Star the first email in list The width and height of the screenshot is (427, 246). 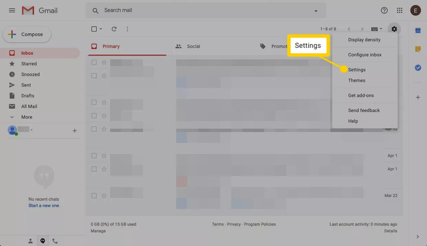[x=104, y=62]
